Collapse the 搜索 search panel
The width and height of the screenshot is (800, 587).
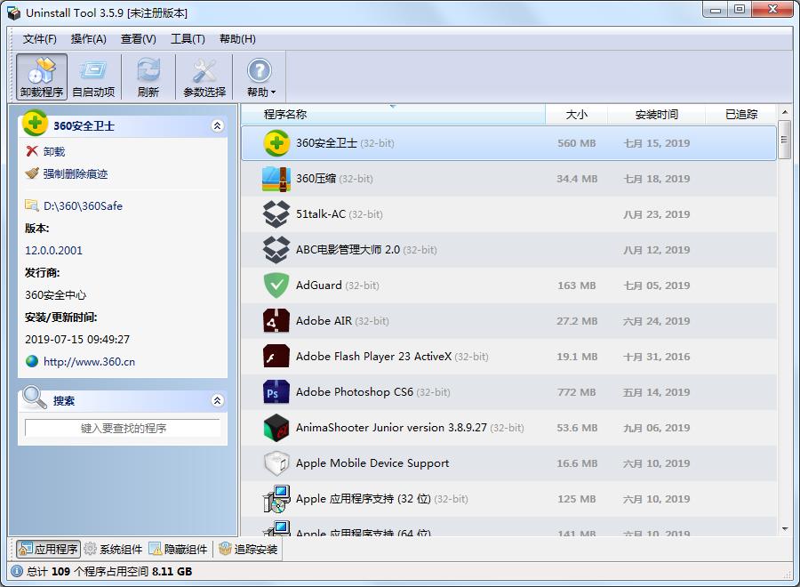pyautogui.click(x=217, y=400)
